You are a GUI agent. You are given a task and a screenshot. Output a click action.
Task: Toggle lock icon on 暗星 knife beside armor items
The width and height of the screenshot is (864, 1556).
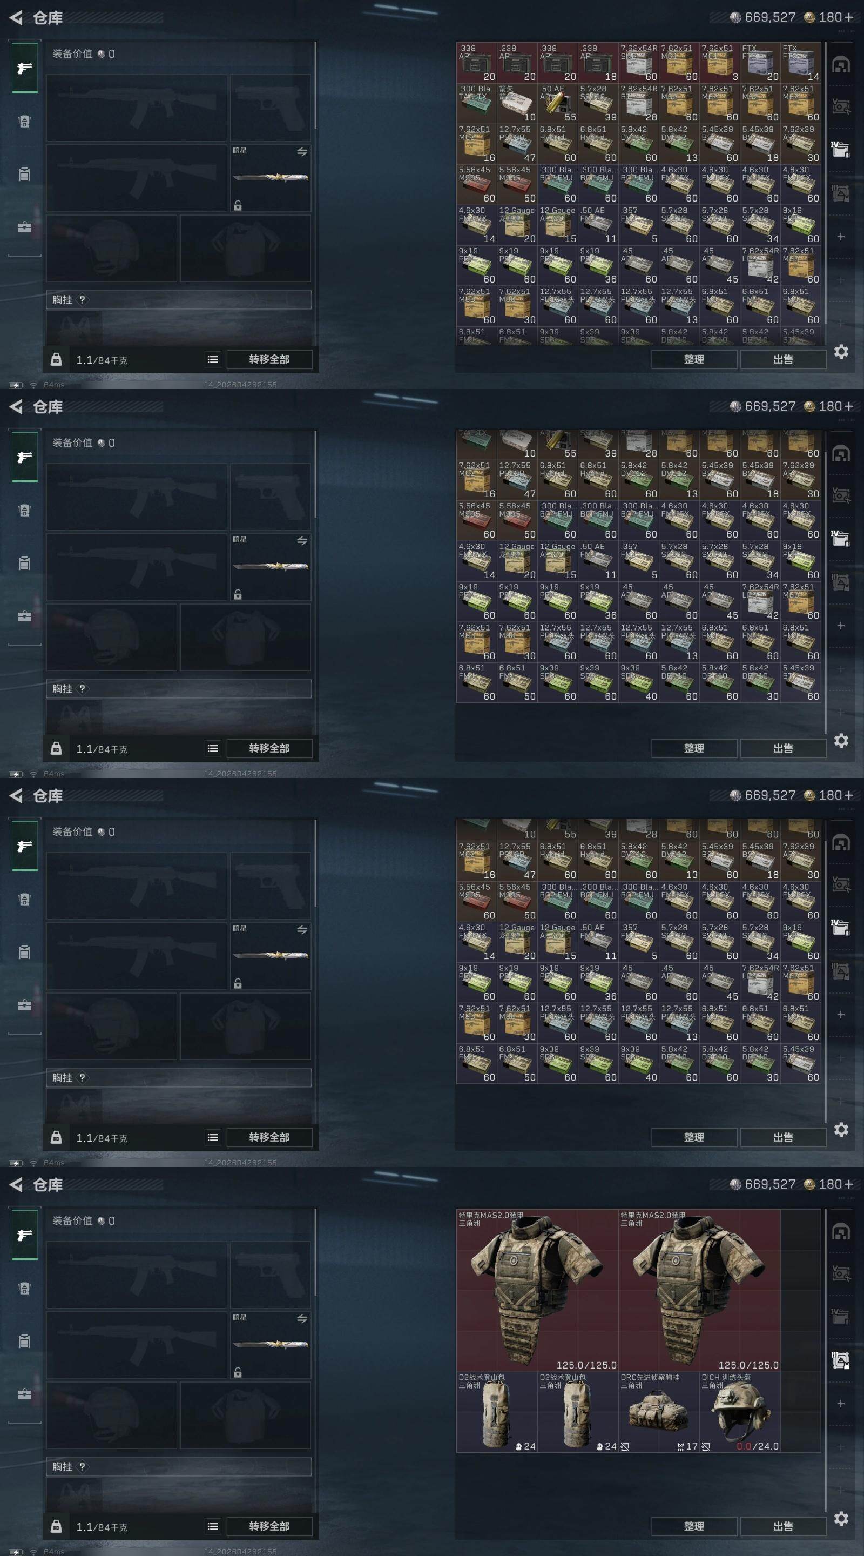(x=238, y=1372)
